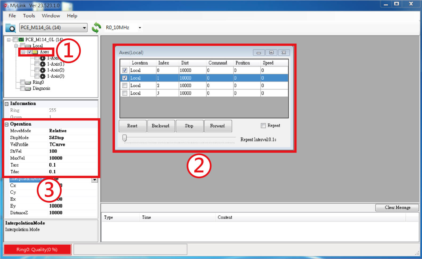Click the Repeat Interval slider handle
422x259 pixels.
(x=124, y=138)
